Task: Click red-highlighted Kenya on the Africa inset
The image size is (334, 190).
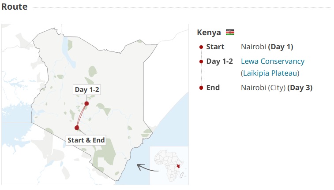Action: click(177, 166)
